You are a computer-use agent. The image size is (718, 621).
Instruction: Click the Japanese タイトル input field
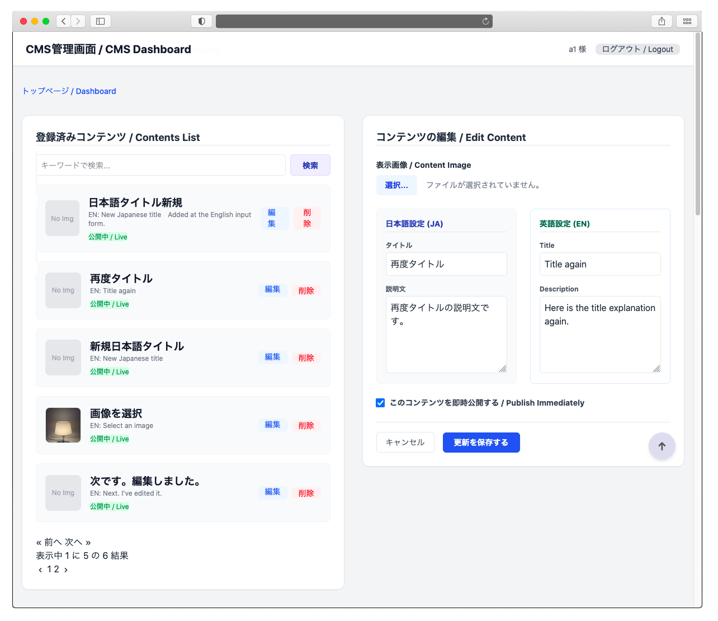point(446,264)
